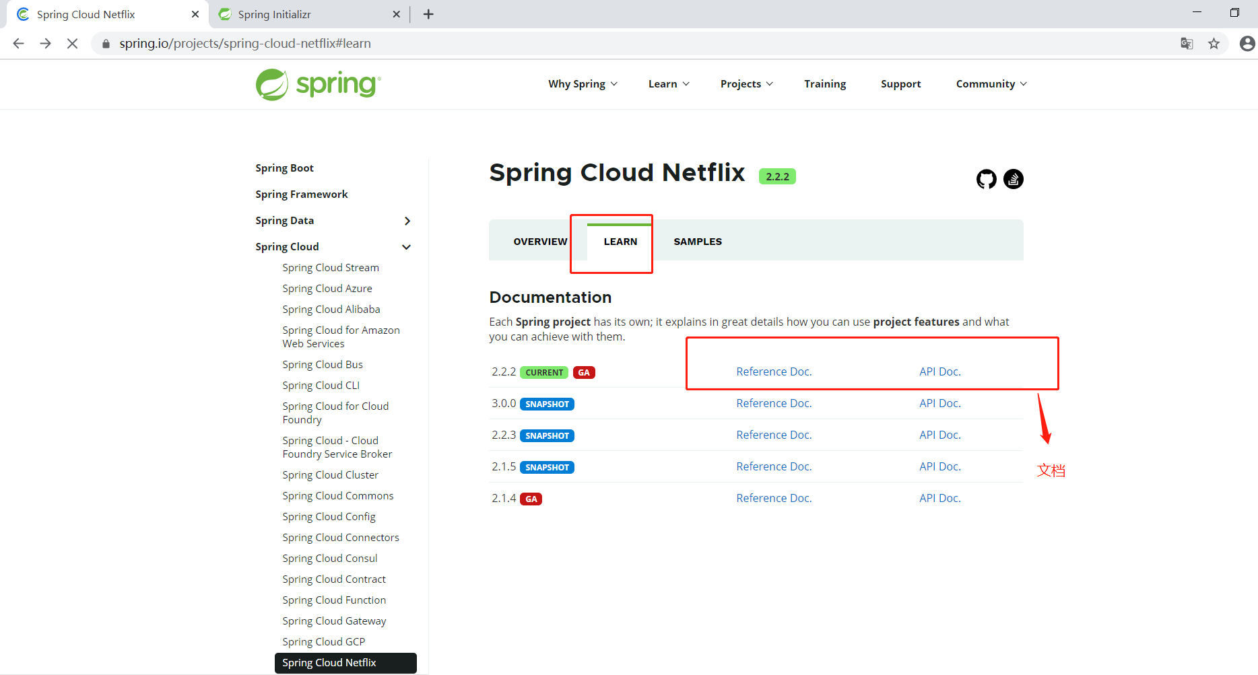Go back using browser back arrow
This screenshot has width=1258, height=675.
pyautogui.click(x=18, y=44)
